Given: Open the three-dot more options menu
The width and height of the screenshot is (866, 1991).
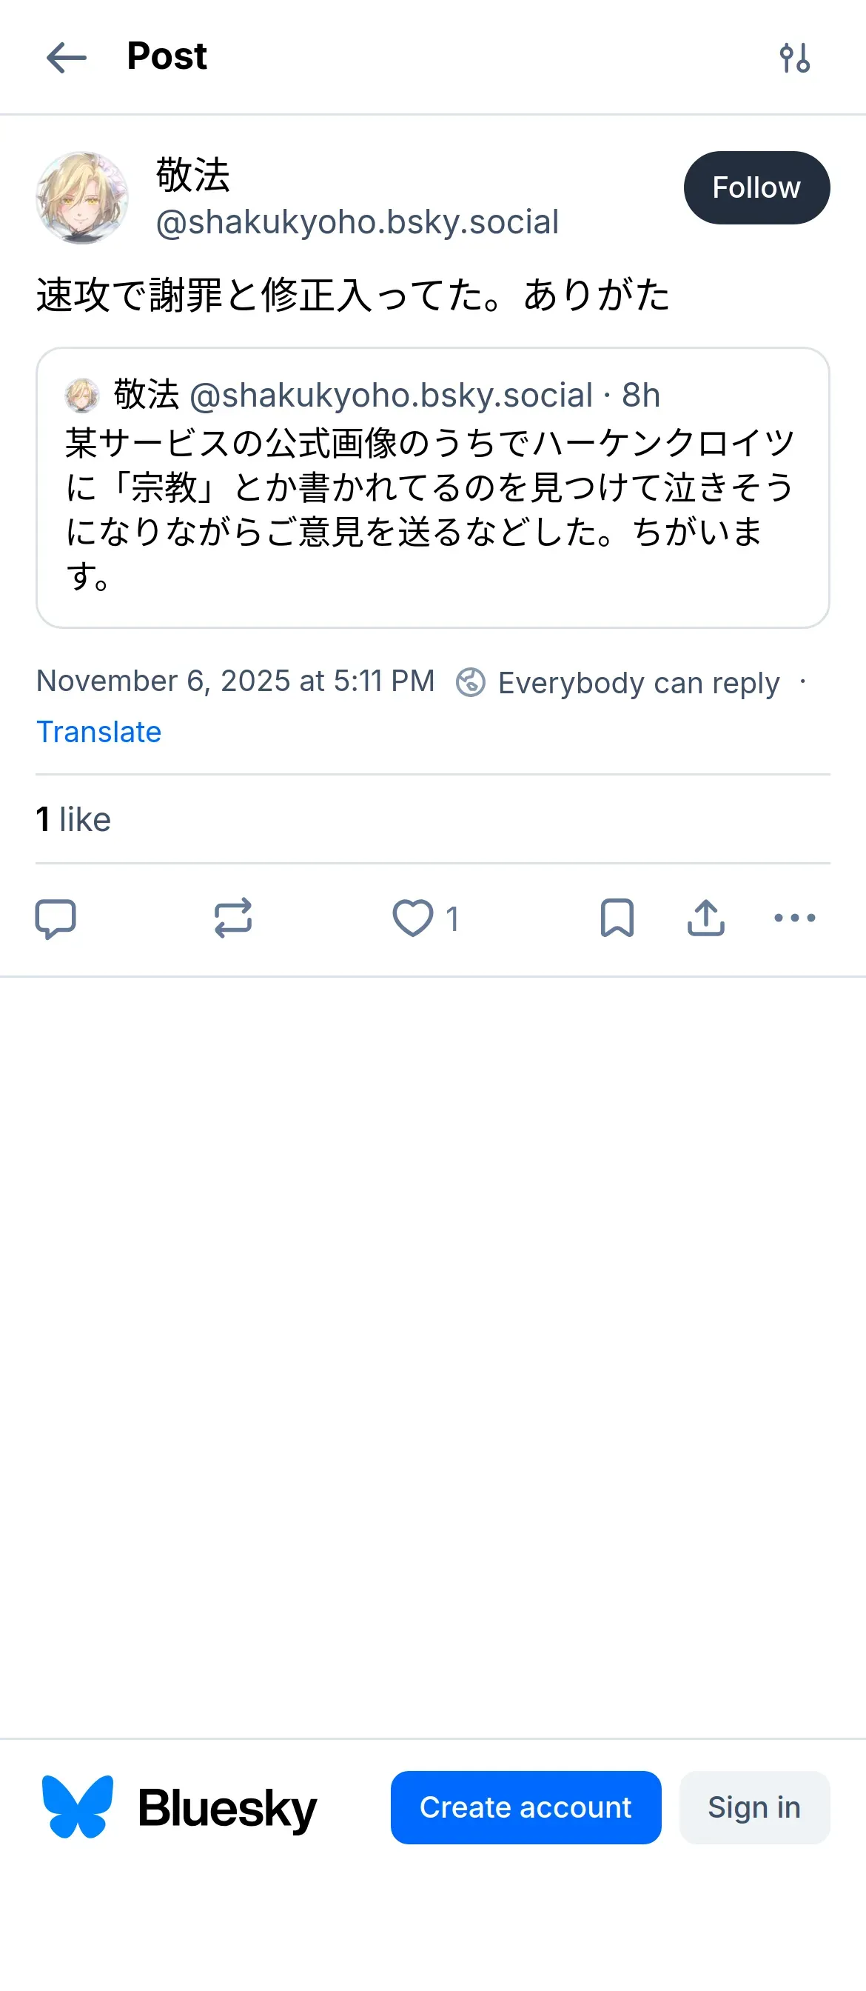Looking at the screenshot, I should tap(794, 918).
